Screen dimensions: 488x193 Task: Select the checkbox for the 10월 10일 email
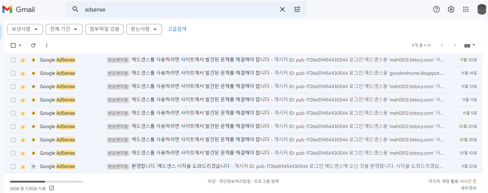[x=13, y=153]
